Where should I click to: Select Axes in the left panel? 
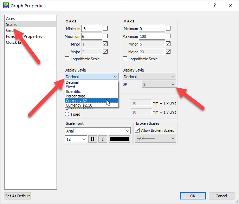pyautogui.click(x=11, y=19)
